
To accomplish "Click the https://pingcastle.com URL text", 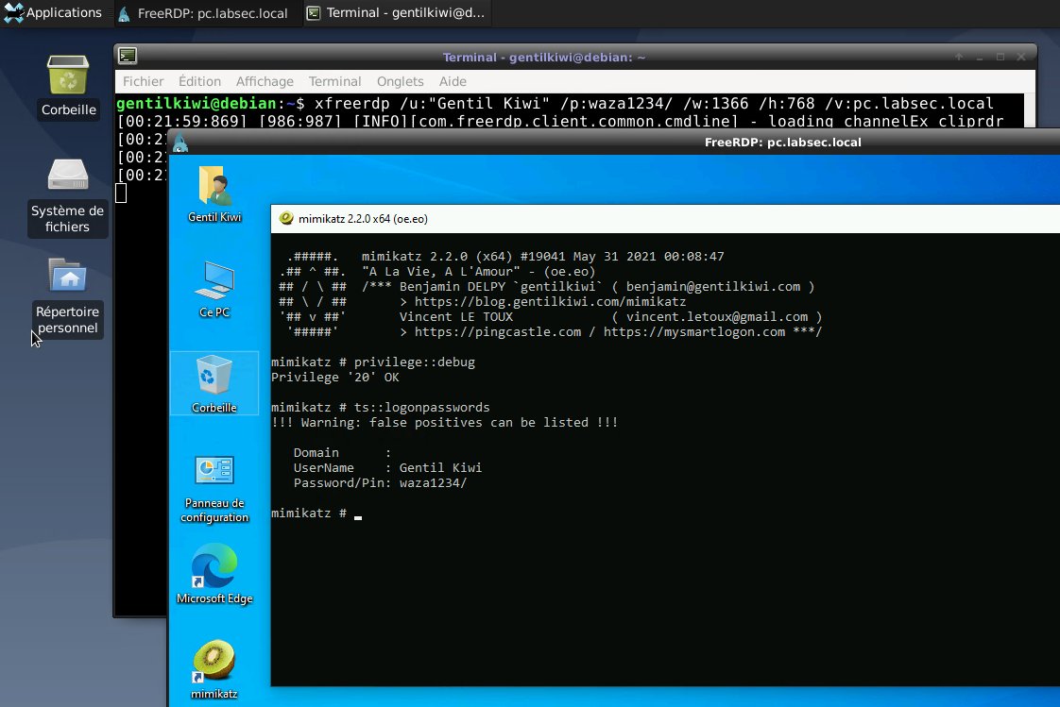I will point(498,331).
